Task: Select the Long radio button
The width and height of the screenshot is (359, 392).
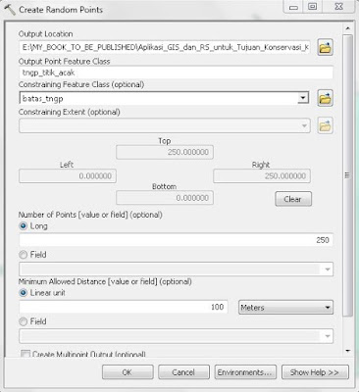Action: pos(24,226)
